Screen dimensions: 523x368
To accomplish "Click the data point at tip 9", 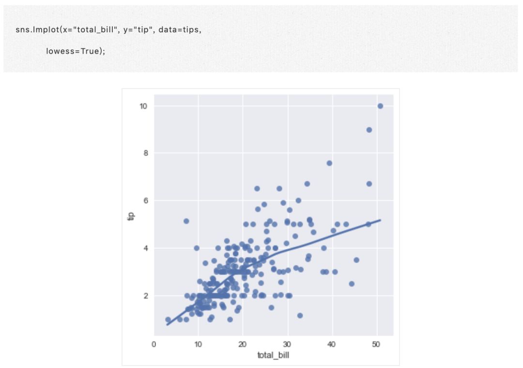I will pyautogui.click(x=369, y=130).
